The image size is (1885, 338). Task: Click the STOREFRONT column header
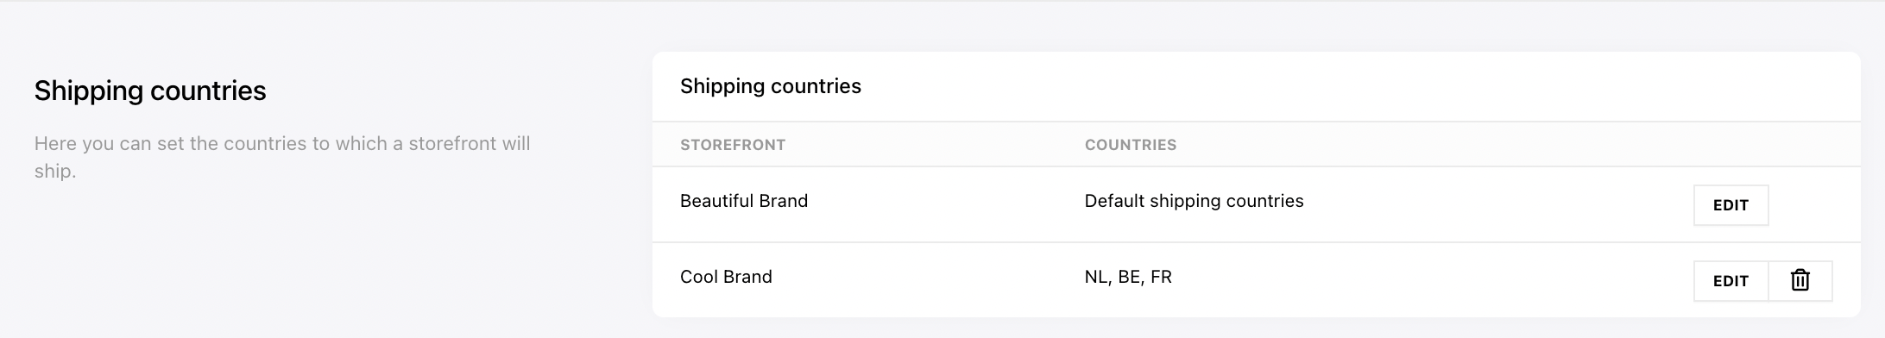733,145
